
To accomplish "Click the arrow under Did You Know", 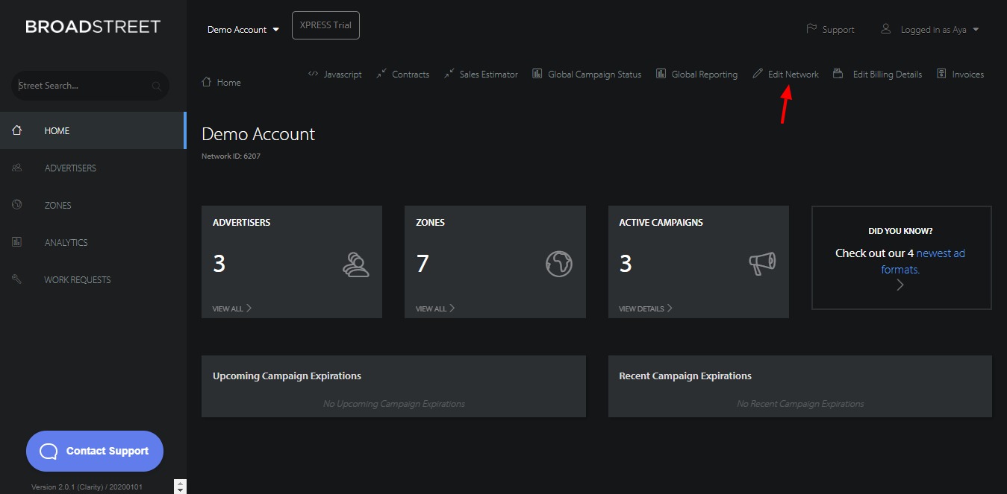I will click(x=900, y=285).
